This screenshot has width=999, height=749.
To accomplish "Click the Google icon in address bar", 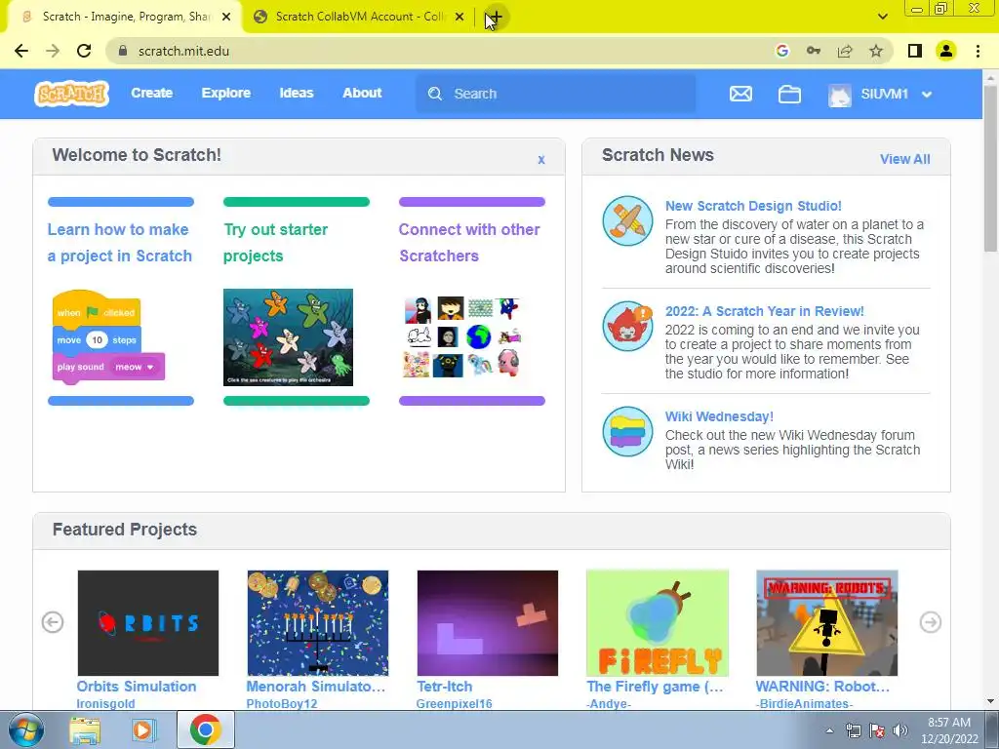I will point(782,51).
